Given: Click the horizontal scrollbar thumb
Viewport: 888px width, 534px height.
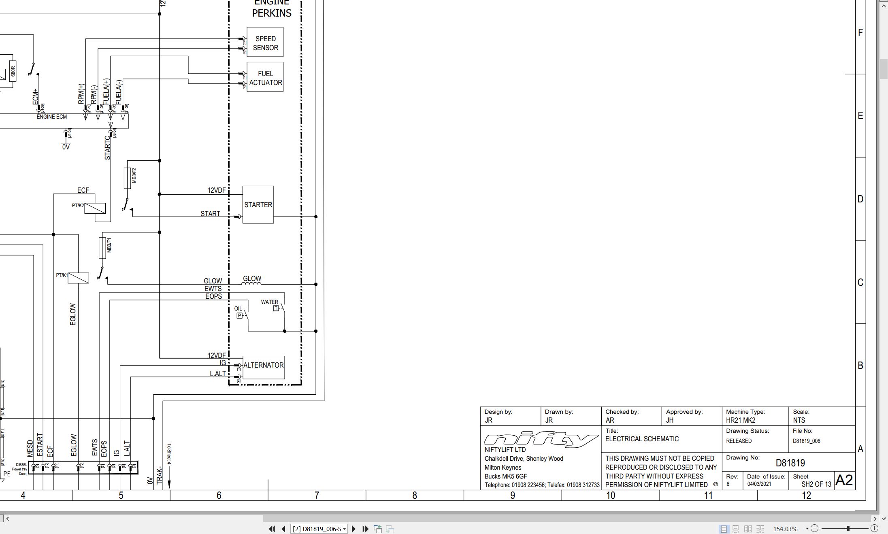Looking at the screenshot, I should tap(567, 519).
